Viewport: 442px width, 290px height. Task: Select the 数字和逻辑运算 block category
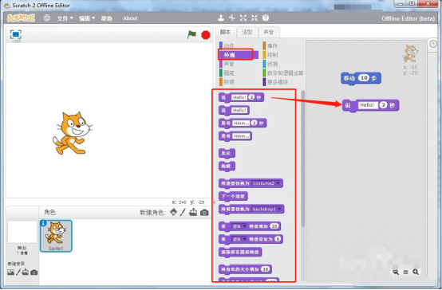(283, 73)
